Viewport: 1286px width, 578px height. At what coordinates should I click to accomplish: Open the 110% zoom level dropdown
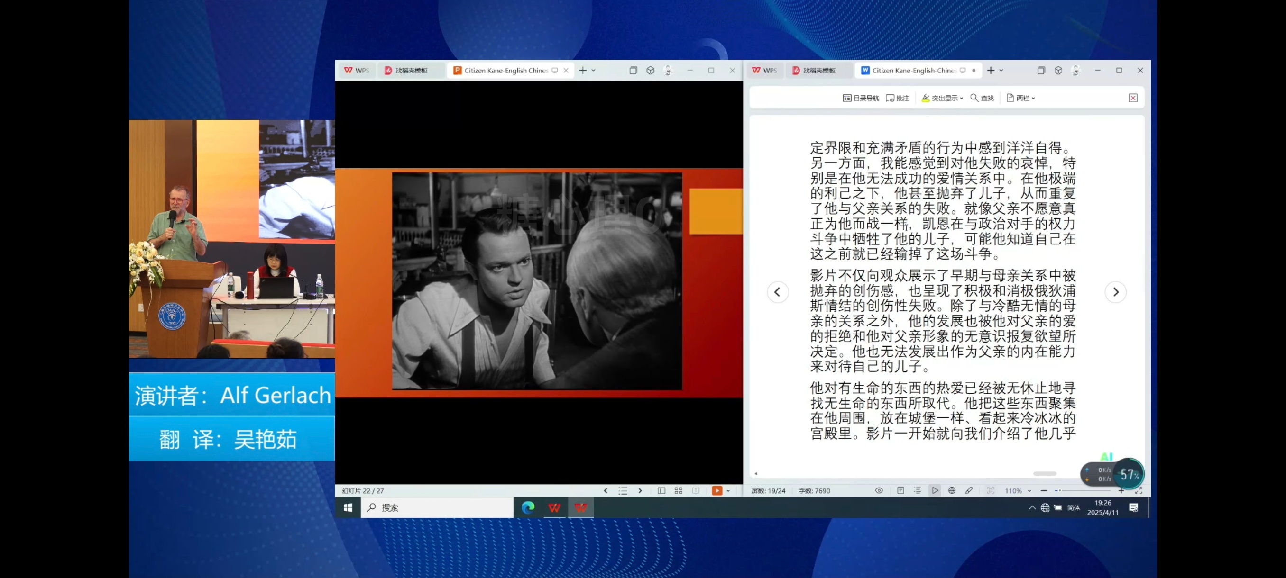tap(1018, 491)
